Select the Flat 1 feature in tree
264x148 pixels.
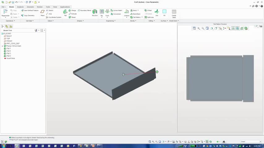pos(7,48)
